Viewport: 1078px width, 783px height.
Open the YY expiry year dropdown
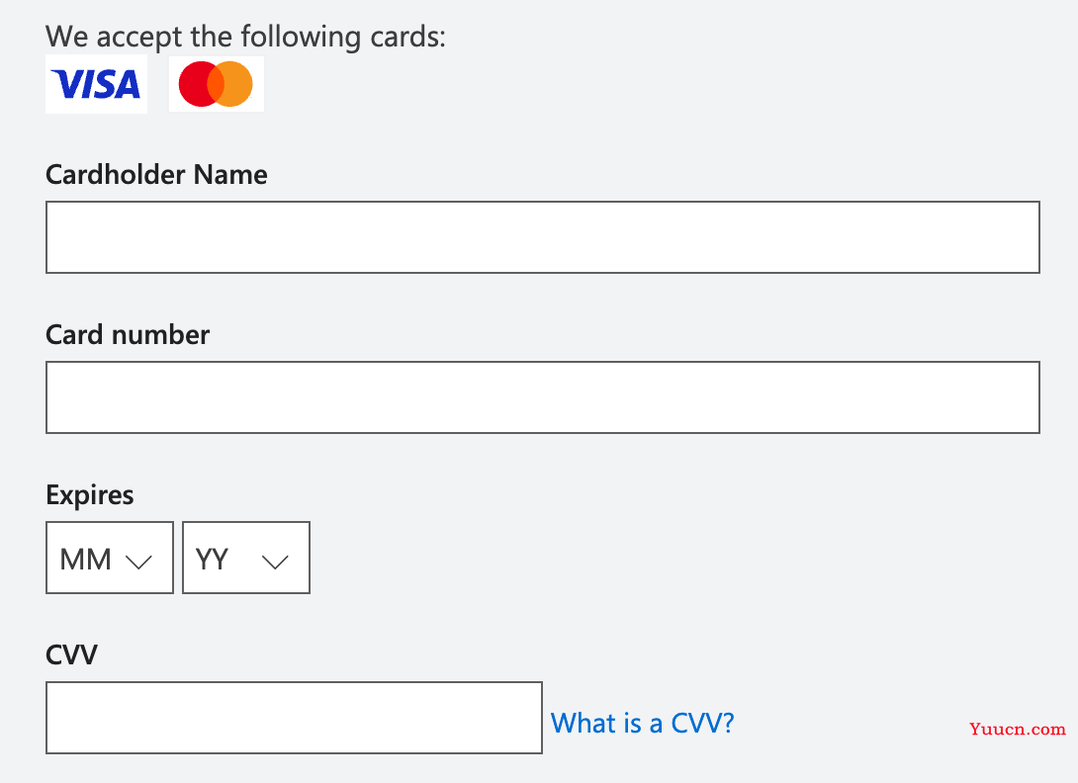(x=246, y=558)
